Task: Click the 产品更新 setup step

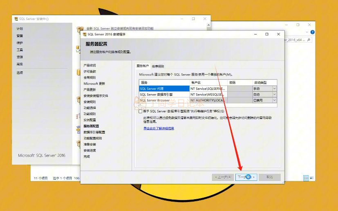Action: pyautogui.click(x=90, y=90)
